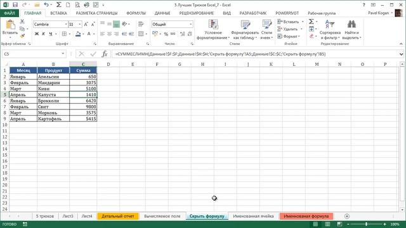406x228 pixels.
Task: Switch to the ВСТАВКА ribbon tab
Action: point(58,13)
